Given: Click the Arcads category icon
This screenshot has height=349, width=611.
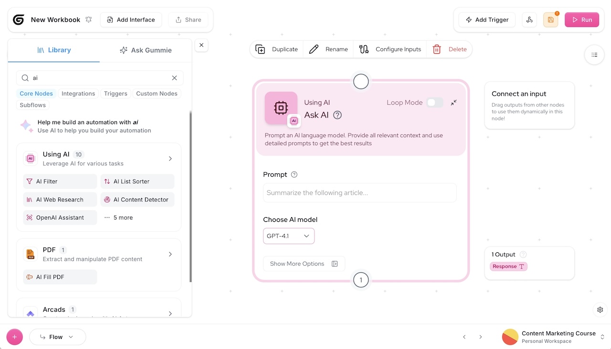Looking at the screenshot, I should point(31,312).
